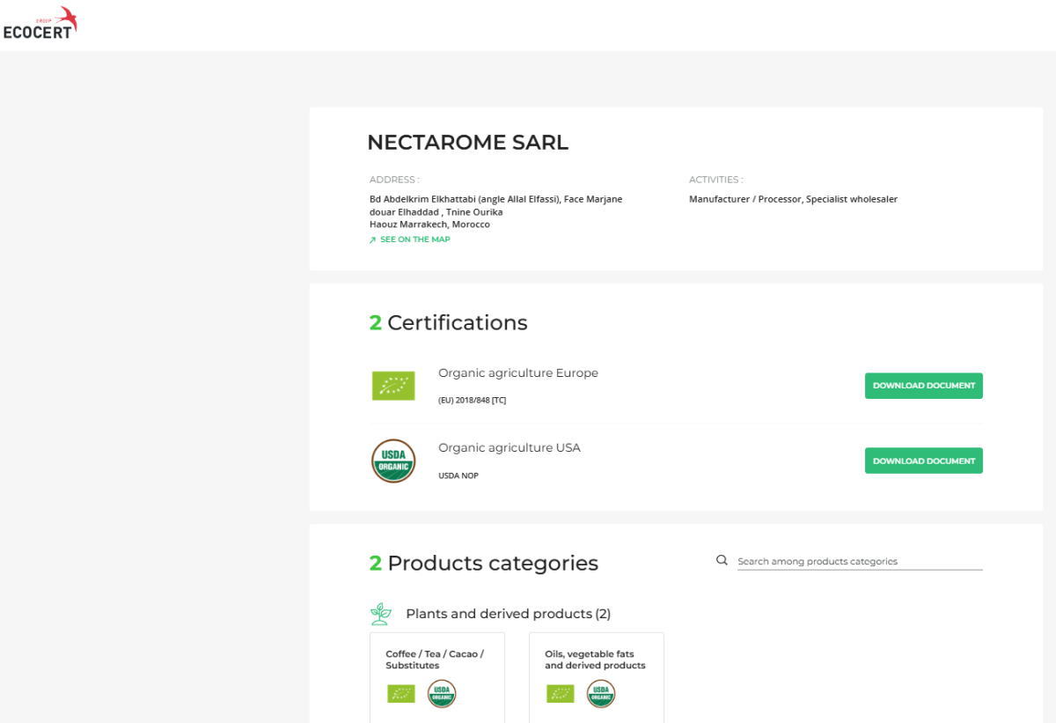Viewport: 1056px width, 723px height.
Task: Expand the Plants and derived products (2) group
Action: click(508, 614)
